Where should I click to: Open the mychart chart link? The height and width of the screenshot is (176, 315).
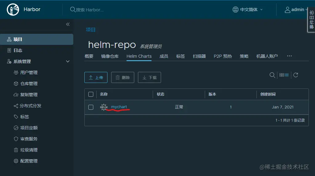click(119, 107)
